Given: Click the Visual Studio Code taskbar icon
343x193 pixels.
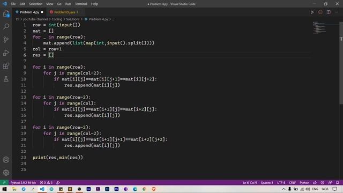Looking at the screenshot, I should (42, 189).
